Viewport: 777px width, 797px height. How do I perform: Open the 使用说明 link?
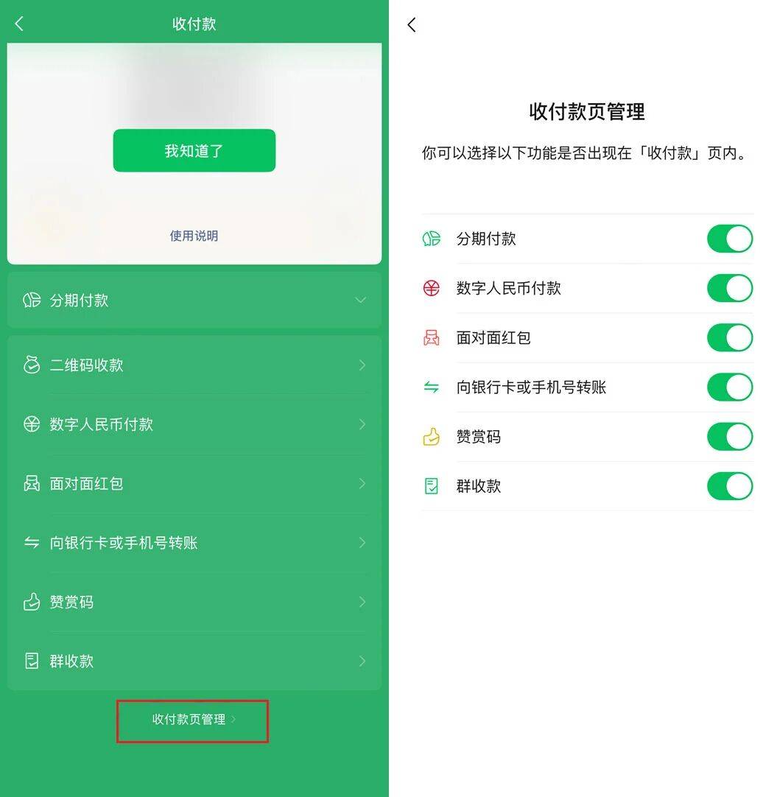tap(194, 236)
